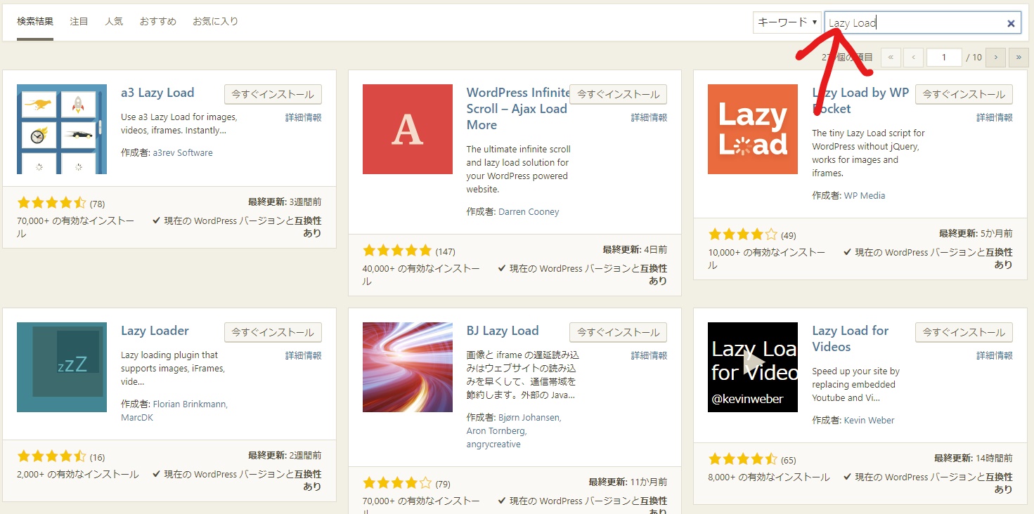View 詳細情報 for a3 Lazy Load
Screen dimensions: 1034x514
point(304,117)
